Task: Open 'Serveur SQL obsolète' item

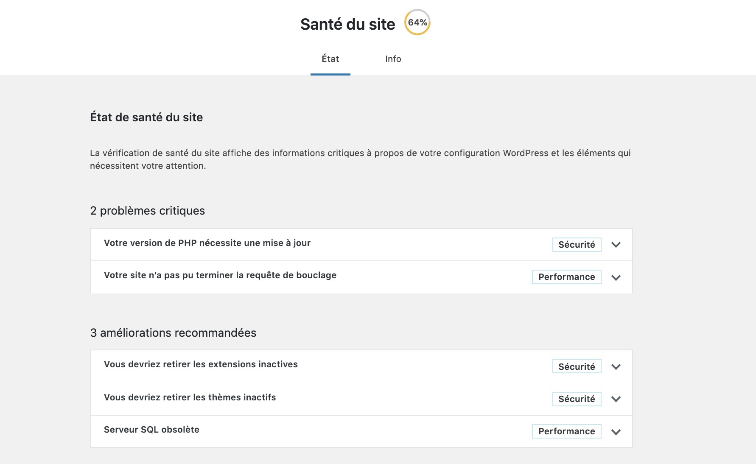Action: [151, 430]
